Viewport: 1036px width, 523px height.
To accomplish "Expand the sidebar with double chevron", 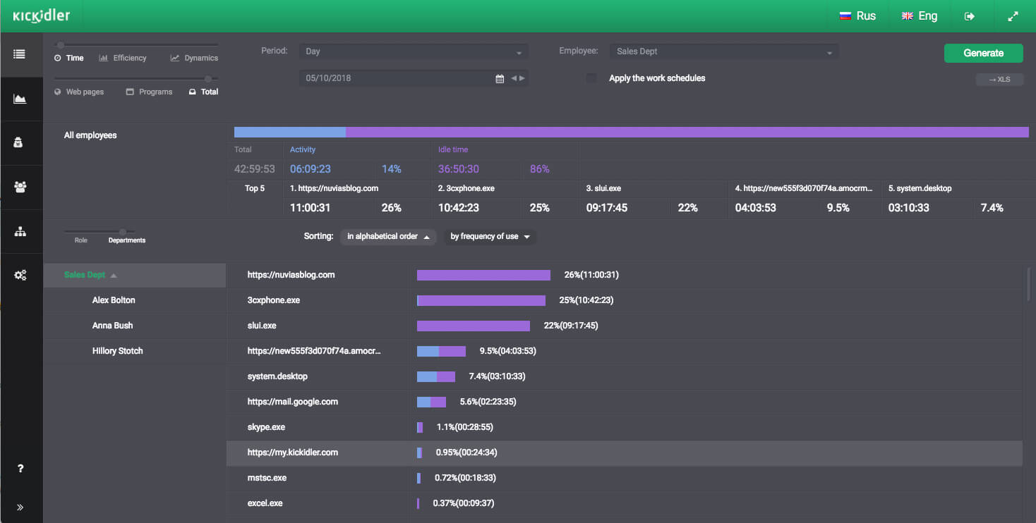I will tap(20, 507).
